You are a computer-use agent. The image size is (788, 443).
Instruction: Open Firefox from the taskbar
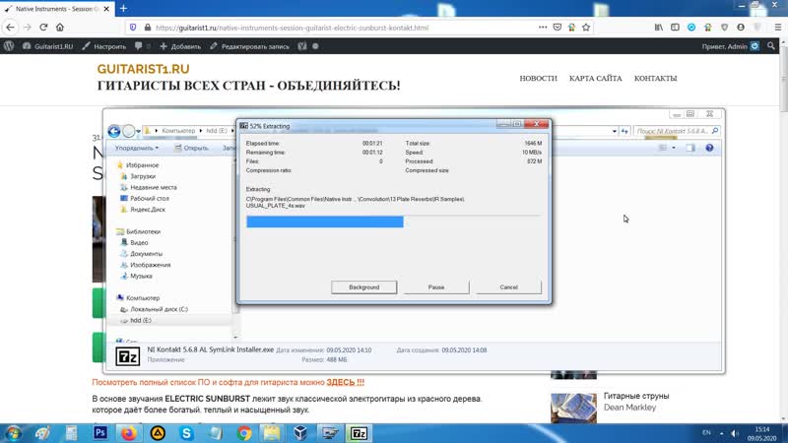click(129, 433)
